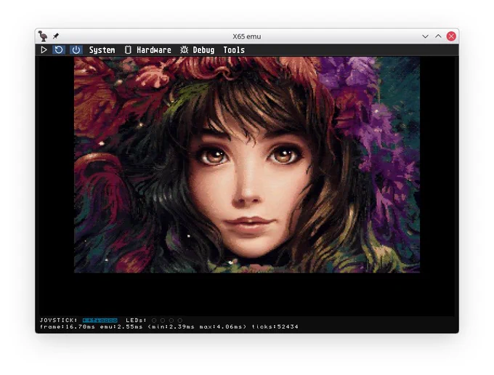Click the 'LEDs:' label

[136, 320]
